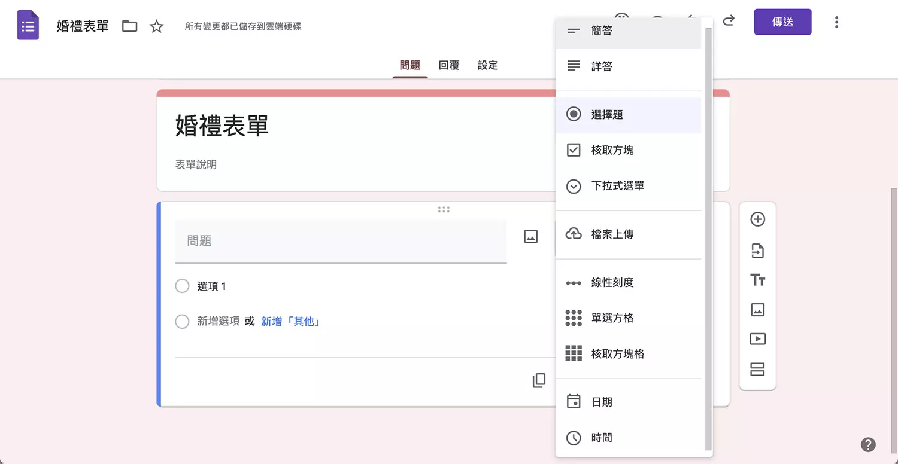Move form to folder icon
Viewport: 898px width, 464px height.
(129, 26)
